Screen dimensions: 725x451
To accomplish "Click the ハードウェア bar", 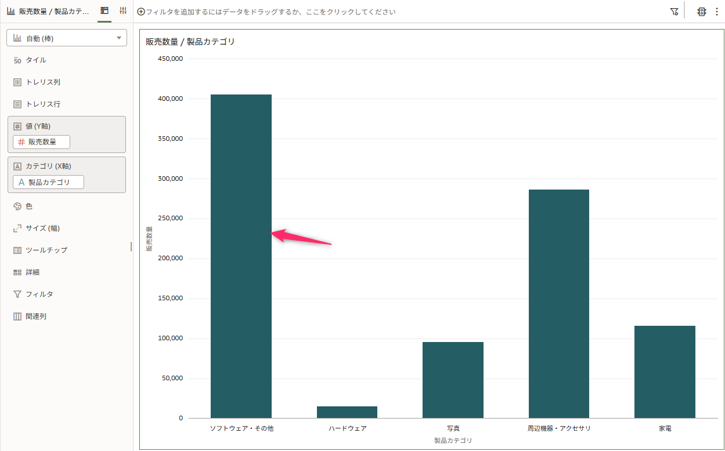I will 347,412.
